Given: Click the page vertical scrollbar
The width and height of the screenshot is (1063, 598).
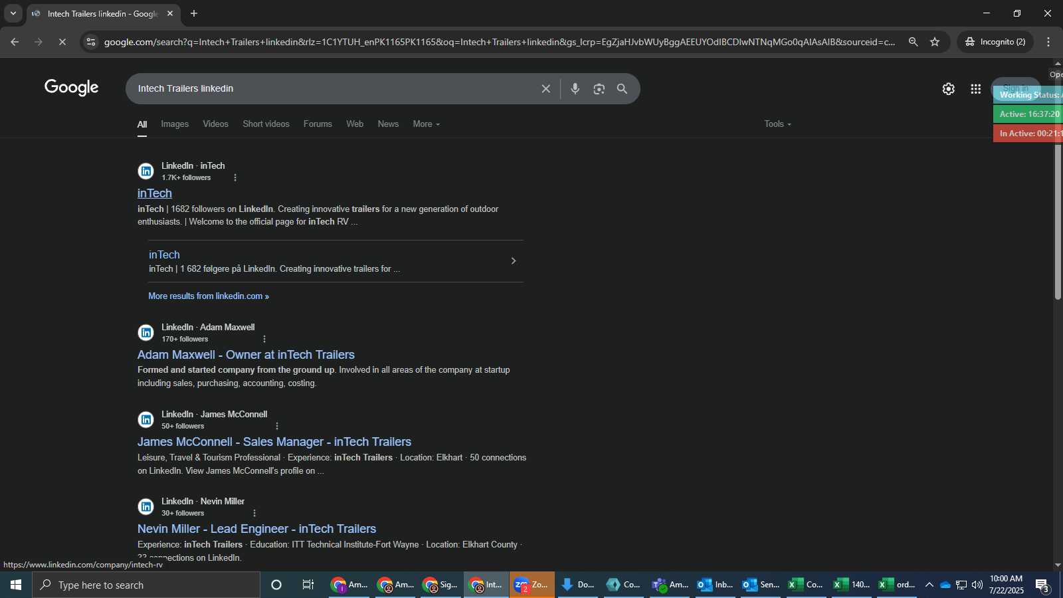Looking at the screenshot, I should (x=1058, y=223).
